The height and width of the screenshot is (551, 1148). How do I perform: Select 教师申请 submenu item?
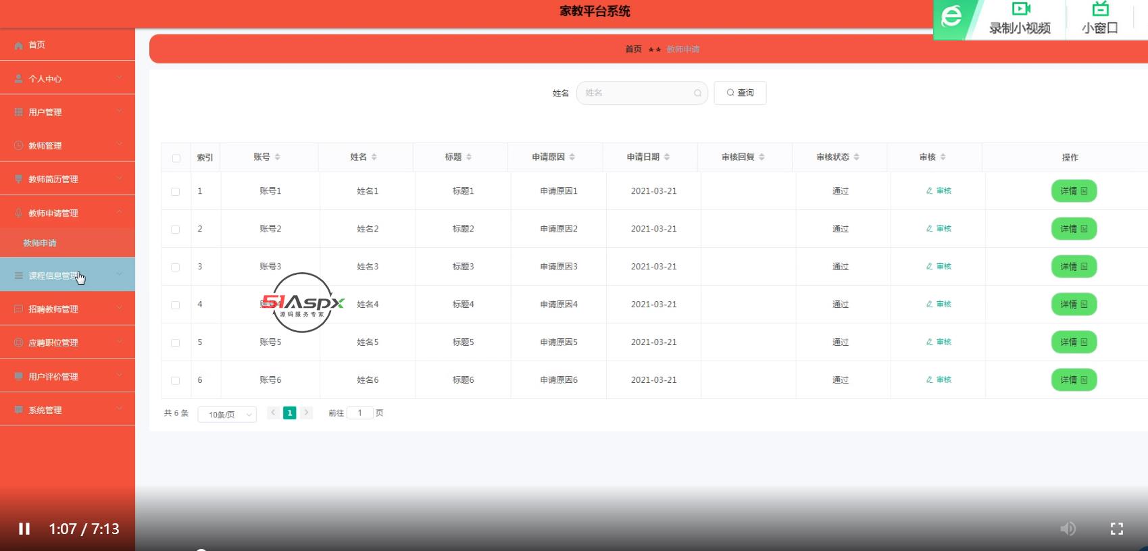point(68,243)
